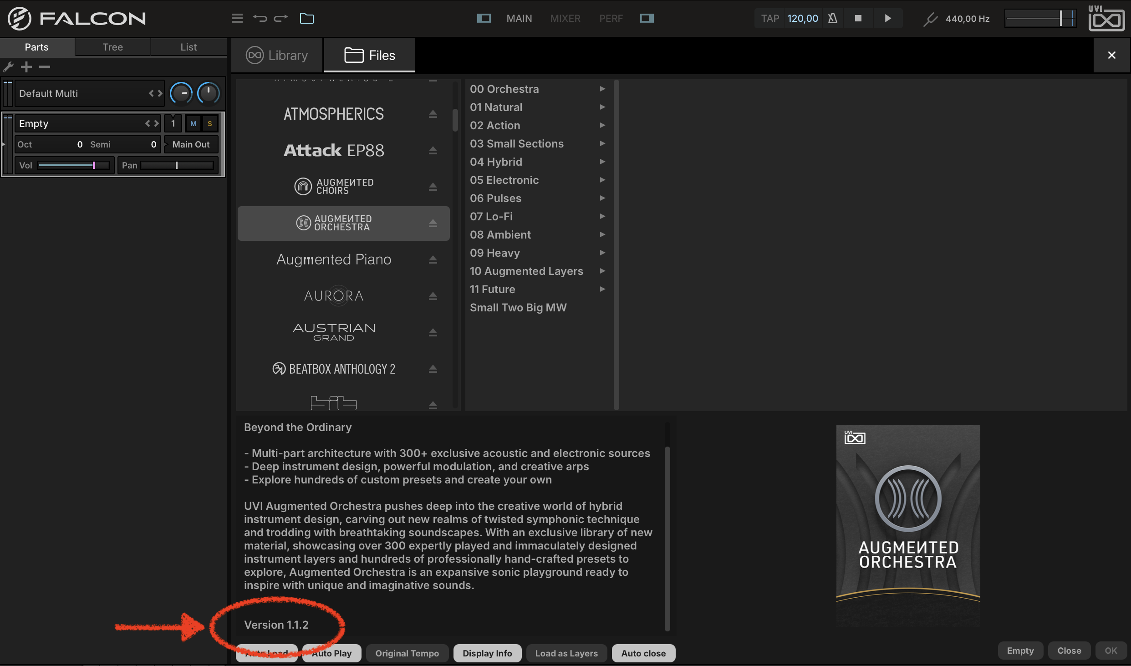The height and width of the screenshot is (666, 1131).
Task: Open the wrench settings in Parts panel
Action: click(x=8, y=67)
